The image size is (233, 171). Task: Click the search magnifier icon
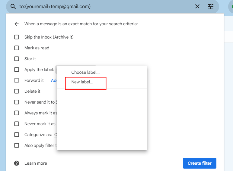[x=13, y=6]
